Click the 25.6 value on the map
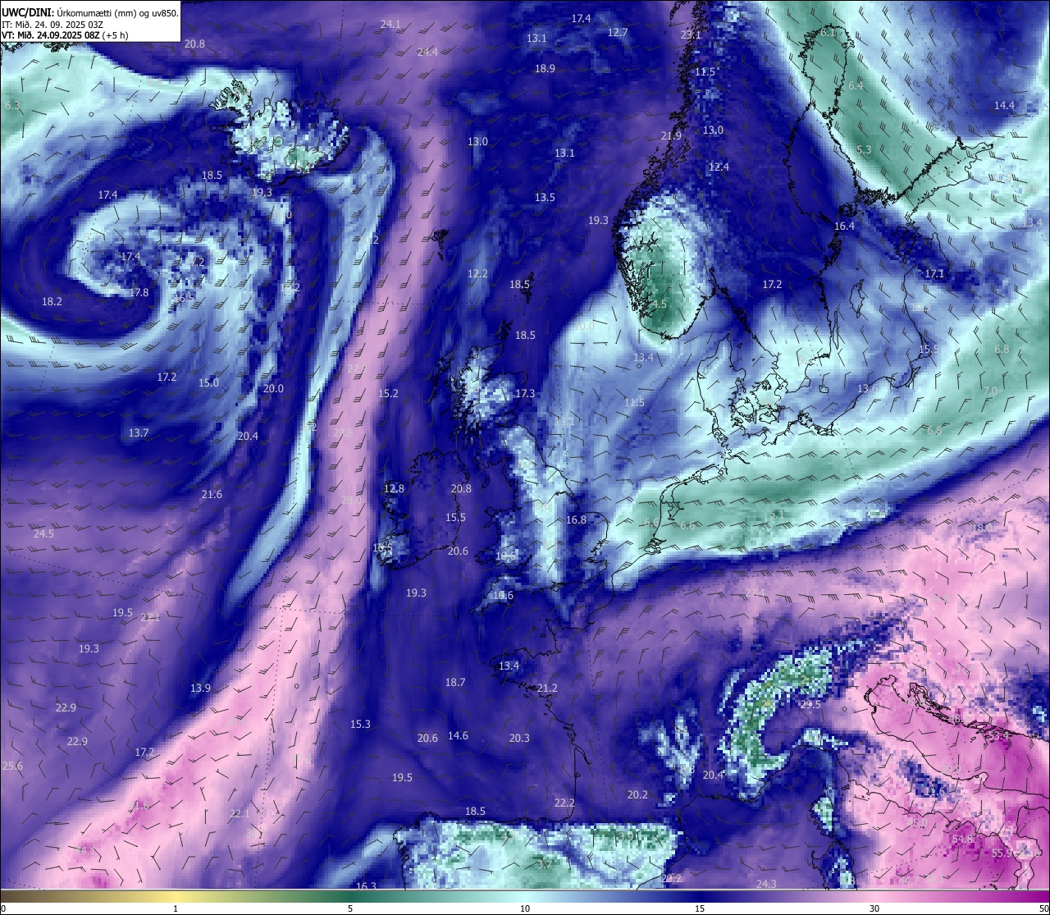Image resolution: width=1050 pixels, height=915 pixels. [x=12, y=766]
